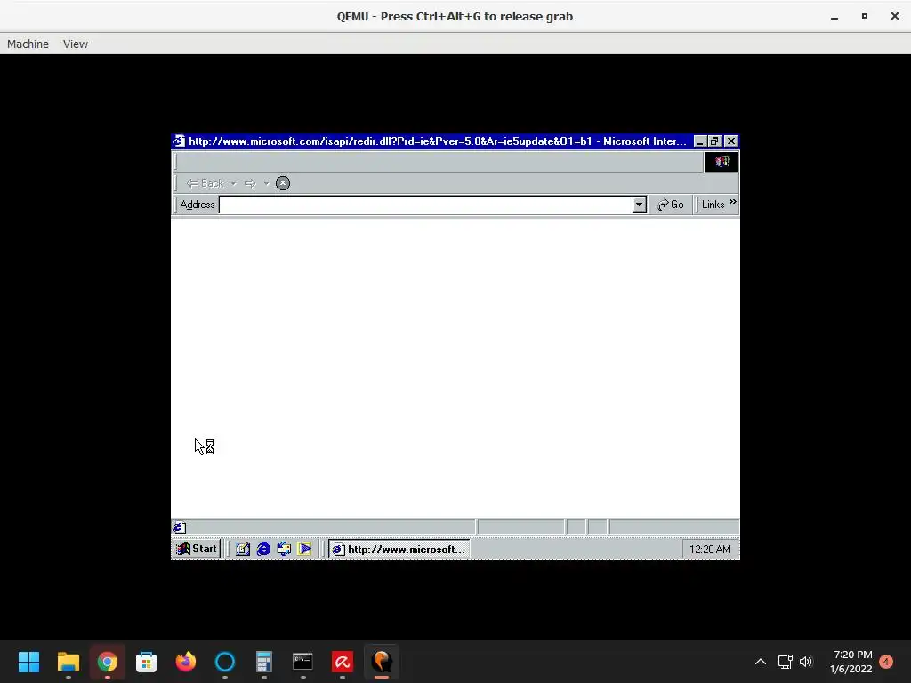Screen dimensions: 911x683
Task: Open the Command Prompt taskbar icon
Action: pos(302,662)
